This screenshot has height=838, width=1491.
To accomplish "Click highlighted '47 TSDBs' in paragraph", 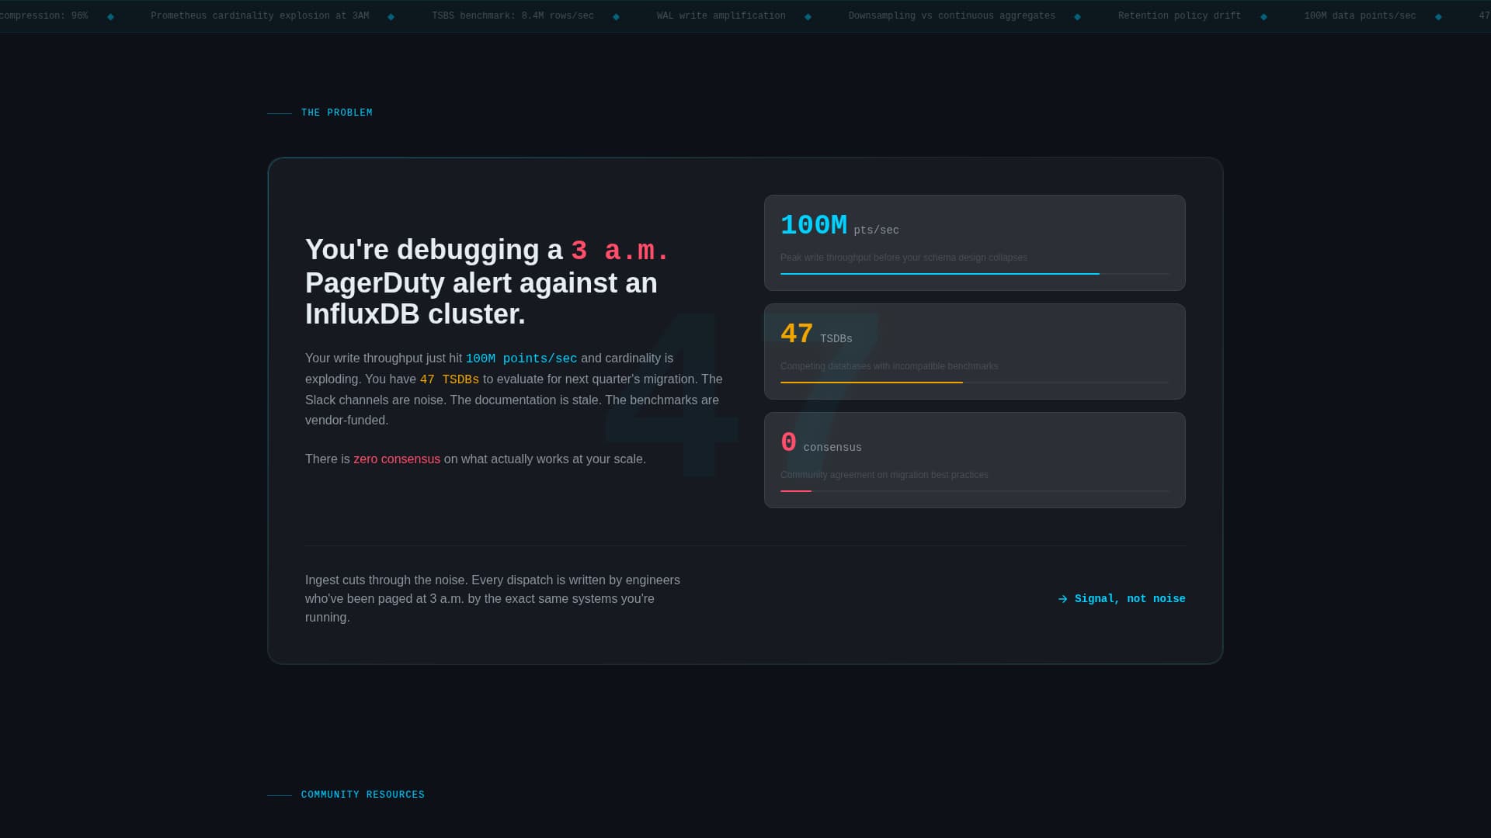I will pyautogui.click(x=449, y=379).
